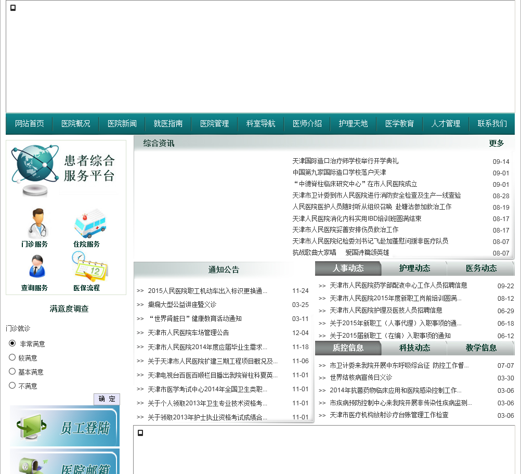Open the 查询服务 person icon
Viewport: 521px width, 474px height.
pos(37,266)
